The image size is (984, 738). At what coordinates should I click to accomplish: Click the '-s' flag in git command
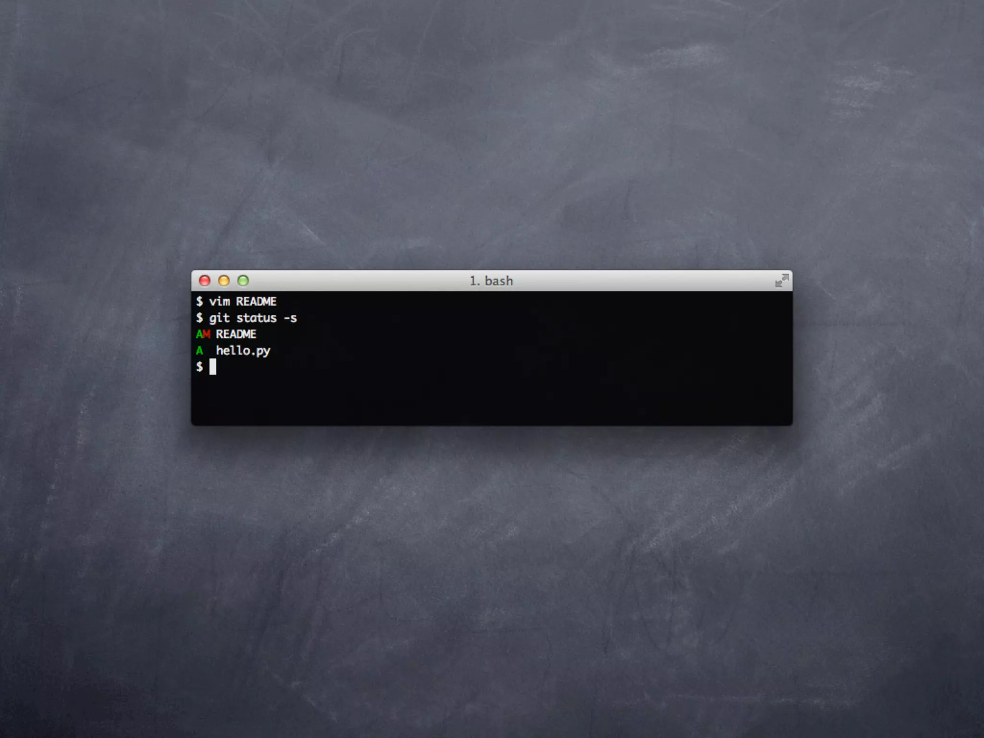[x=290, y=318]
